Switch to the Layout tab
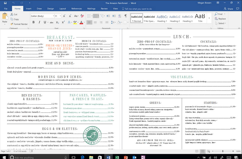The height and width of the screenshot is (159, 242). 63,9
